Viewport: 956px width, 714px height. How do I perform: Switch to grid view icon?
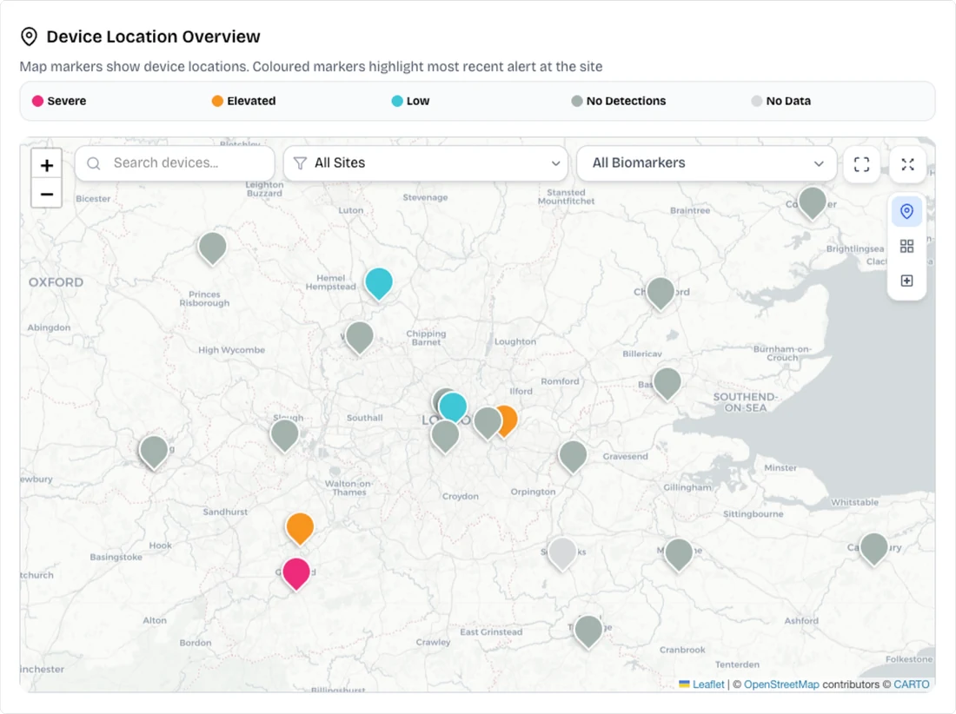pos(906,246)
